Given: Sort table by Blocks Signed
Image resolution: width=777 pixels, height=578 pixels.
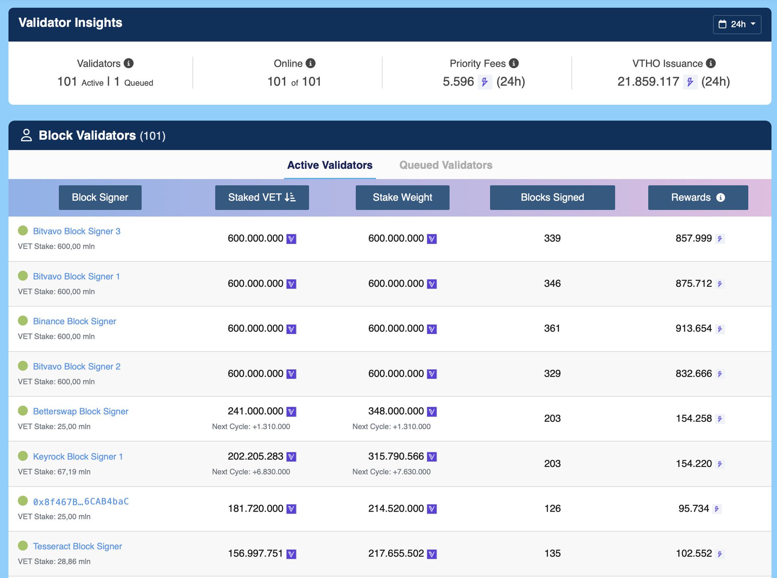Looking at the screenshot, I should (x=552, y=198).
